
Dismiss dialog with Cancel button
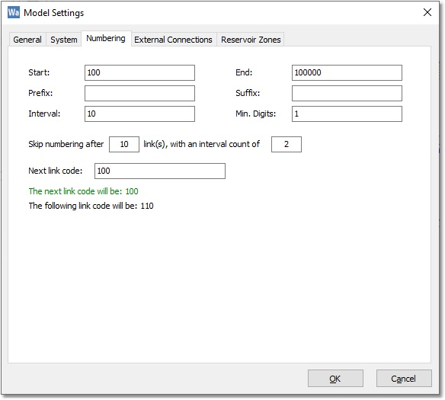(x=404, y=379)
